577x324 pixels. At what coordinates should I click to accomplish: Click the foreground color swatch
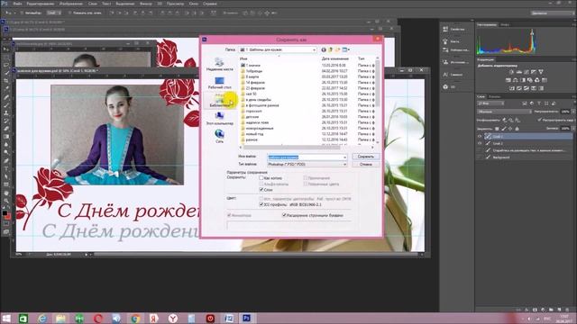pyautogui.click(x=5, y=212)
